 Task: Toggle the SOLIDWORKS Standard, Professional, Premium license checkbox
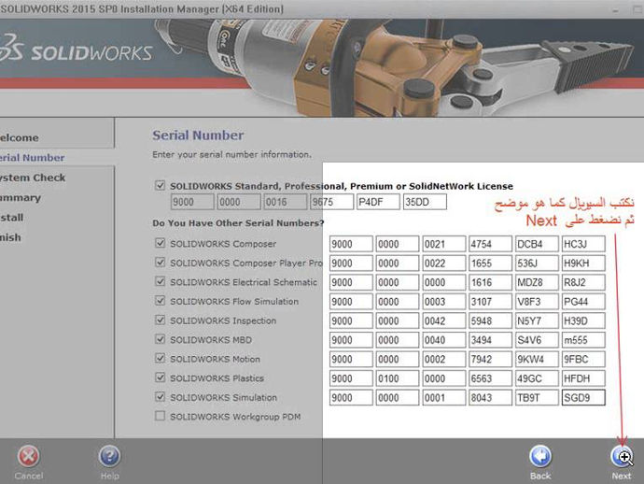[x=161, y=185]
